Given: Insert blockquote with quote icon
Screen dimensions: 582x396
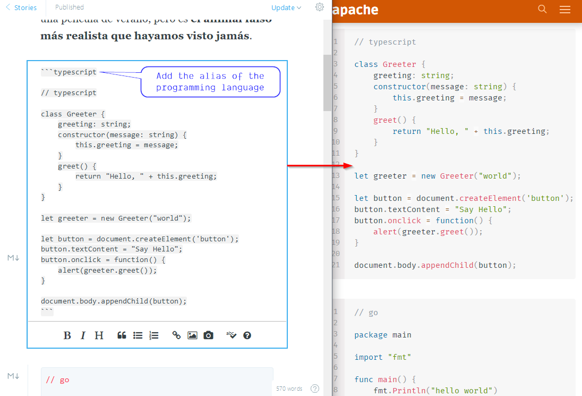Looking at the screenshot, I should (x=122, y=335).
